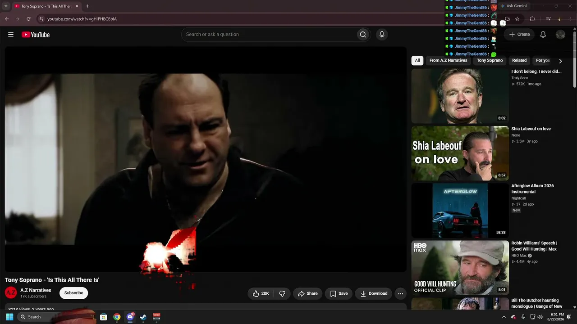The image size is (577, 324).
Task: Open the Create menu button
Action: click(x=519, y=34)
